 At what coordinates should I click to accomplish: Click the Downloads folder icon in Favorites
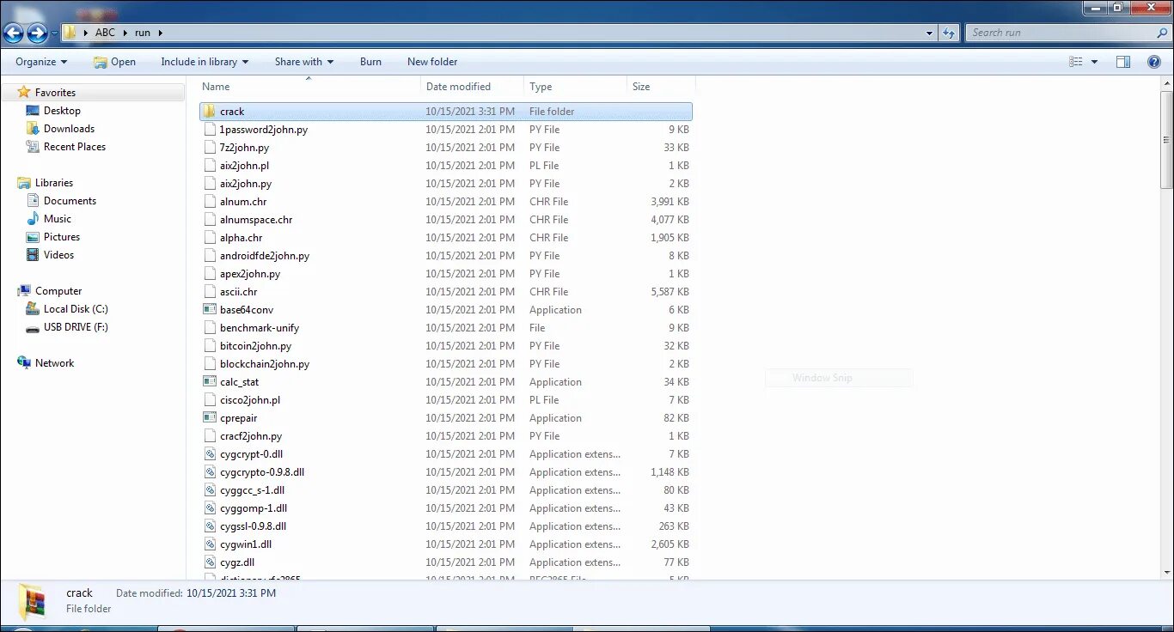33,129
